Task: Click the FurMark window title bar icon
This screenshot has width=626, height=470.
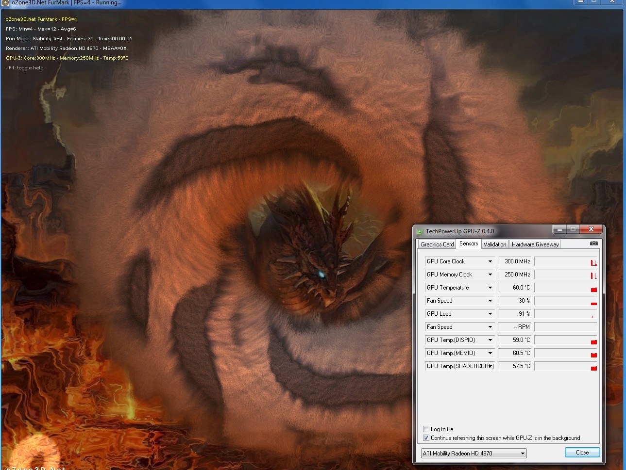Action: point(6,2)
